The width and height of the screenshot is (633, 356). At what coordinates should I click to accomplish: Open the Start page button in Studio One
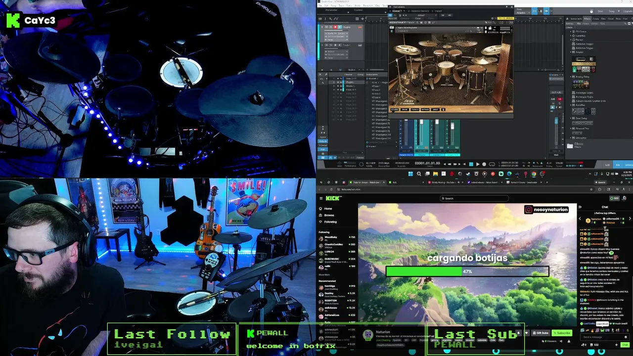click(600, 11)
